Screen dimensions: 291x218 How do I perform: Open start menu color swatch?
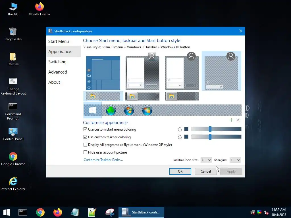(186, 129)
